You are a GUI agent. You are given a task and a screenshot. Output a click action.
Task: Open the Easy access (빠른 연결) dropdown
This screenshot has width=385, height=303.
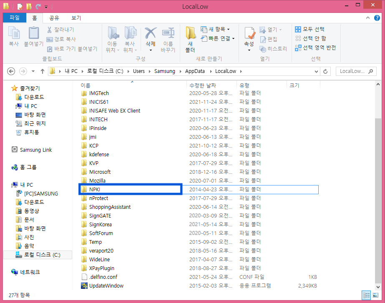(x=218, y=38)
